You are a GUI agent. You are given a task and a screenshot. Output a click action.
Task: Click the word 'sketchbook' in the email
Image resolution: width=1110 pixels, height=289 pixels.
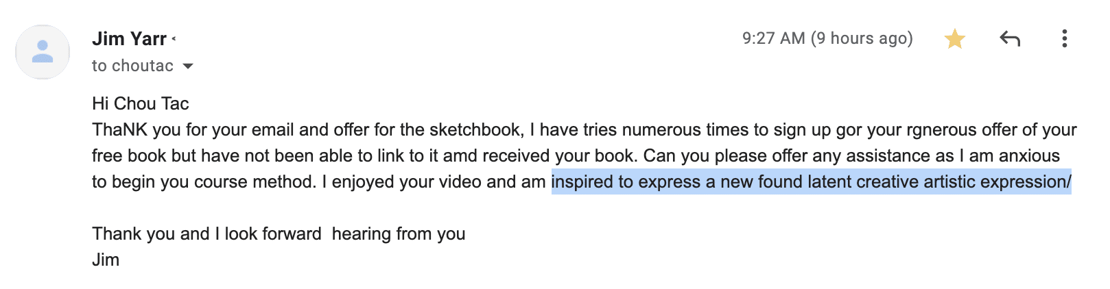click(x=477, y=129)
